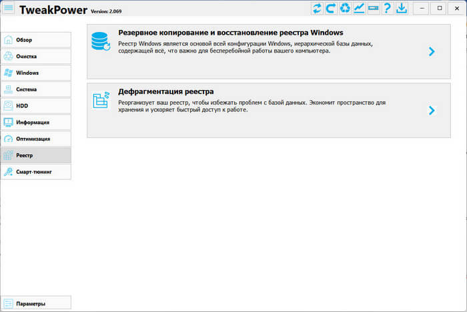Image resolution: width=467 pixels, height=312 pixels.
Task: Click the registry defragmentation icon
Action: (101, 100)
